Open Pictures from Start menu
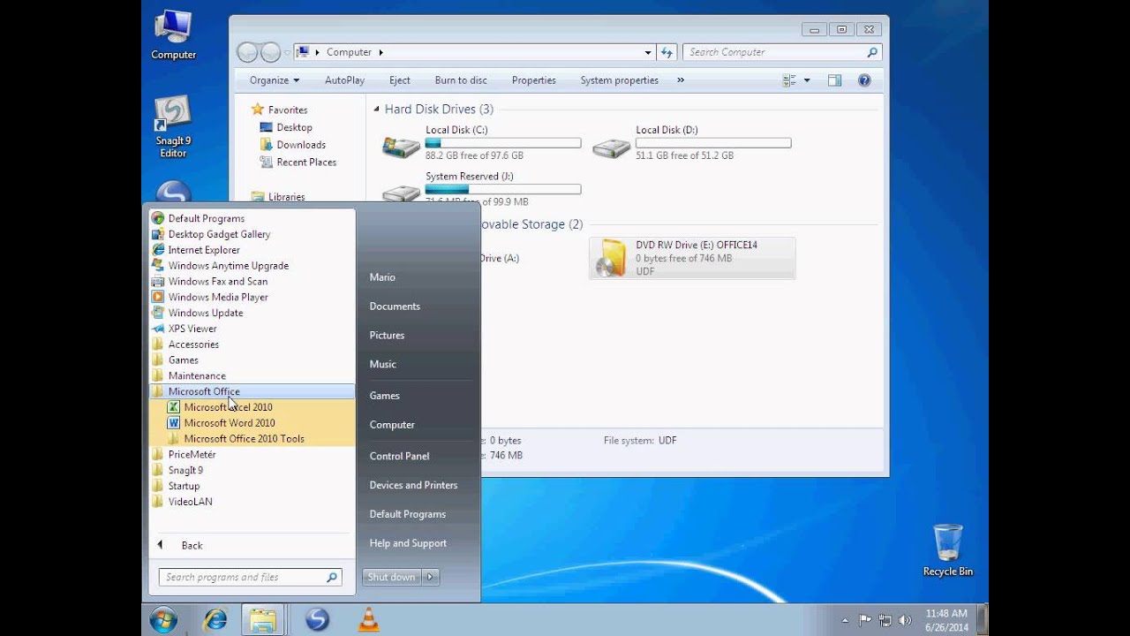This screenshot has width=1130, height=636. [x=387, y=336]
